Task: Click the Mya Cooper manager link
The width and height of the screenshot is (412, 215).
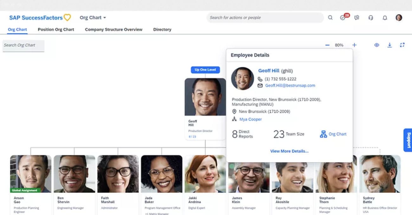Action: [x=250, y=119]
